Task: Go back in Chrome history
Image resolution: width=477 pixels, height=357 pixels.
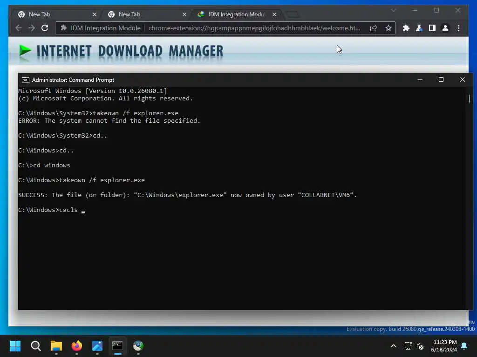Action: pos(19,28)
